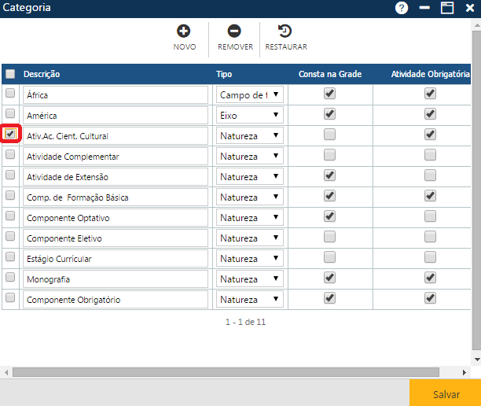Uncheck the Ativ.Ac. Cient. Cultural row checkbox
Image resolution: width=481 pixels, height=406 pixels.
click(x=10, y=135)
